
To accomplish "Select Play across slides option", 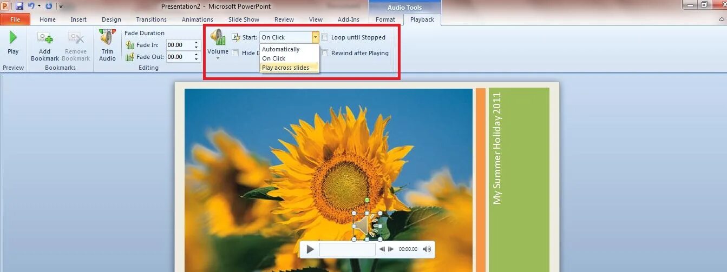I will (x=290, y=68).
